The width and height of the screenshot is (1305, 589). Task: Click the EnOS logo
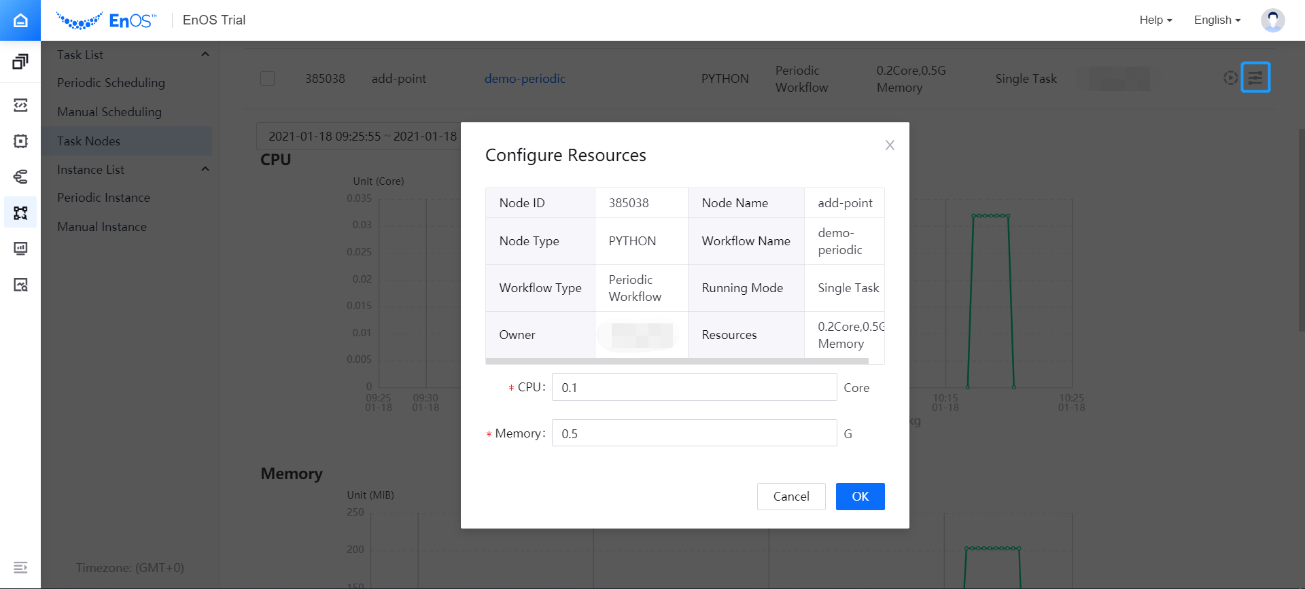(x=106, y=20)
